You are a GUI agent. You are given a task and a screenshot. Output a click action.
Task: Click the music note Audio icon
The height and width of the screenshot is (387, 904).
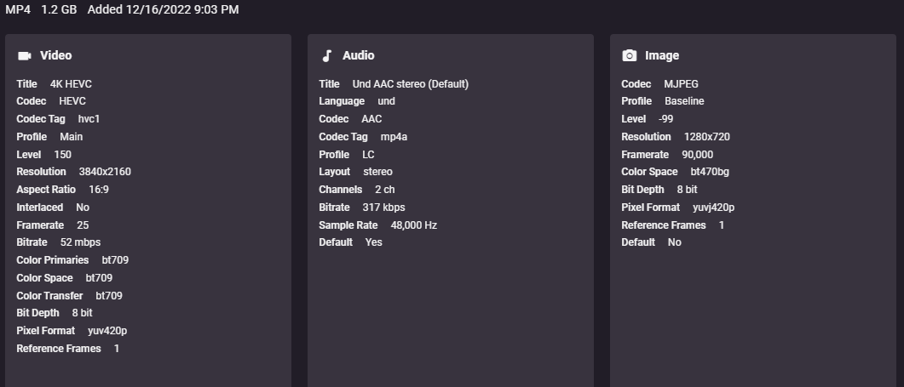(326, 55)
